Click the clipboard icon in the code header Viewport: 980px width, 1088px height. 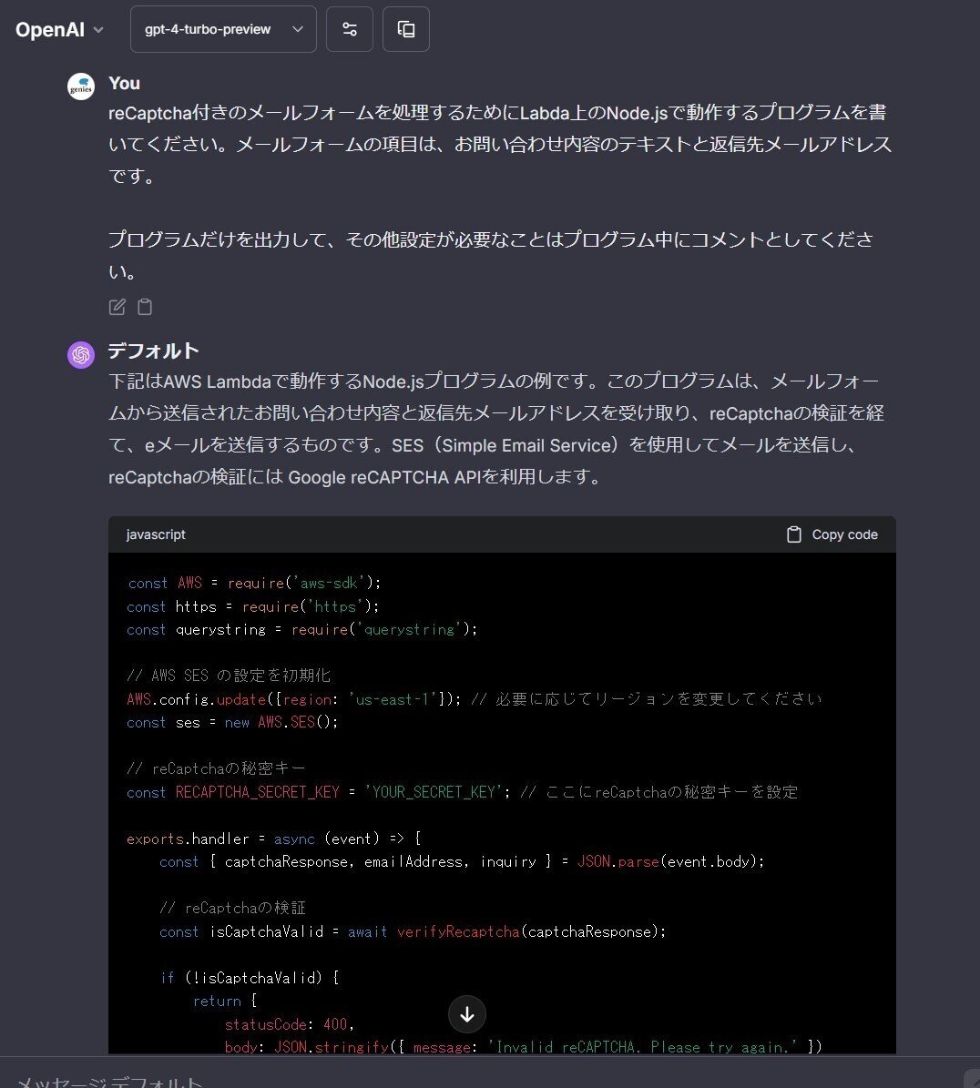(794, 534)
